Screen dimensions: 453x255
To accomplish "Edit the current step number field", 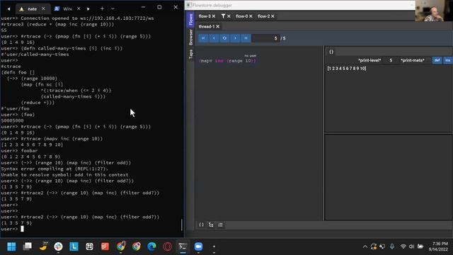I will click(x=265, y=38).
